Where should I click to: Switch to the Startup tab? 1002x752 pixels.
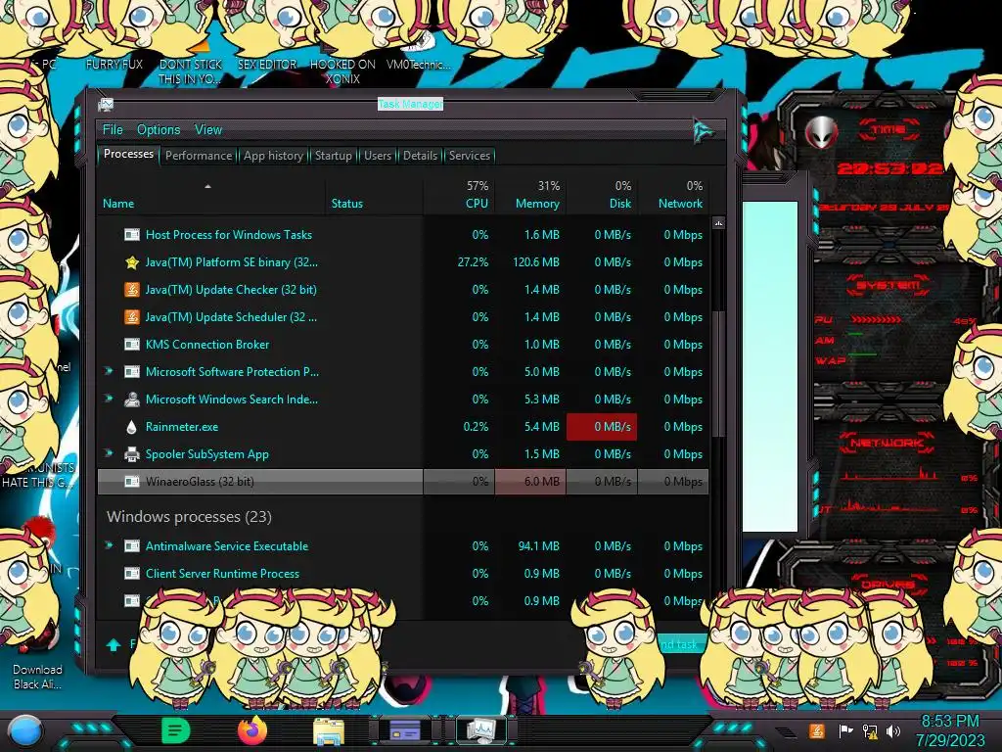[x=333, y=156]
